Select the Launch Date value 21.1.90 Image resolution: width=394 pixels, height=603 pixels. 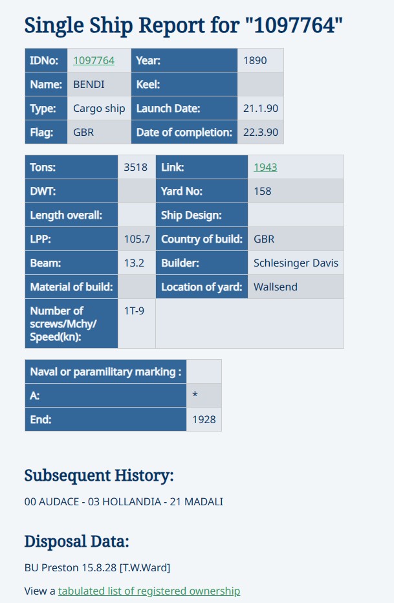tap(261, 108)
